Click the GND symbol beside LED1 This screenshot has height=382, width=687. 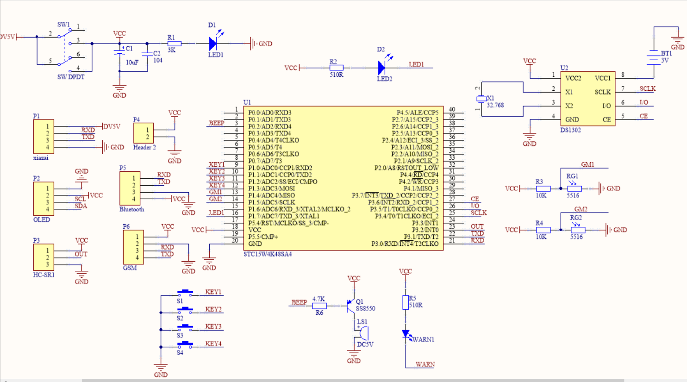coord(261,44)
